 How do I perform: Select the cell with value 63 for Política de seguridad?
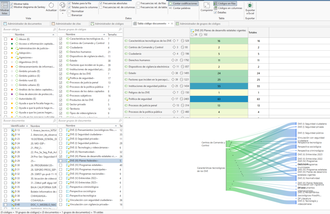click(x=219, y=99)
